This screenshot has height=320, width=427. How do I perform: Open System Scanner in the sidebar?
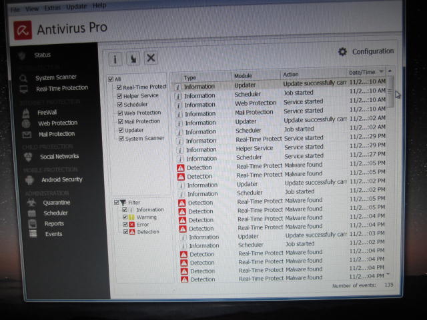[56, 77]
